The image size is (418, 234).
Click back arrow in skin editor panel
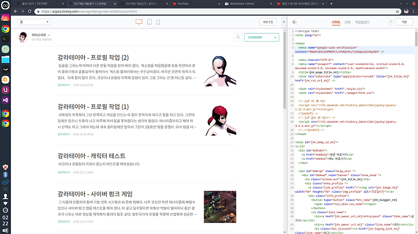[294, 22]
